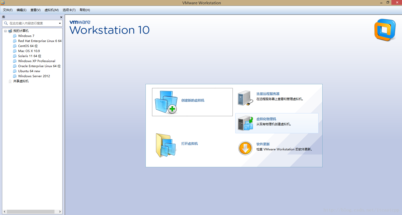The image size is (402, 215).
Task: Click the search magnifier icon in library
Action: (6, 23)
